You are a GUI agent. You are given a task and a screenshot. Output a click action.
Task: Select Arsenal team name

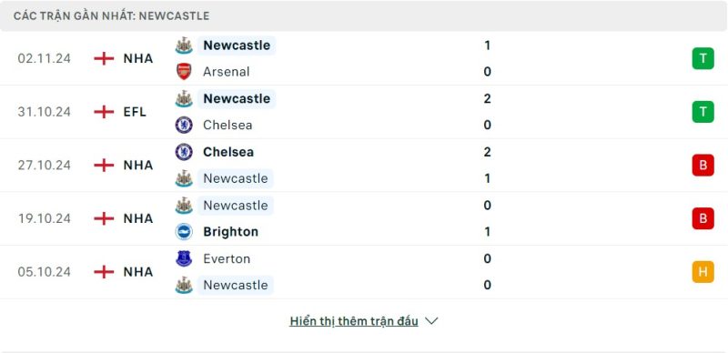[x=226, y=72]
